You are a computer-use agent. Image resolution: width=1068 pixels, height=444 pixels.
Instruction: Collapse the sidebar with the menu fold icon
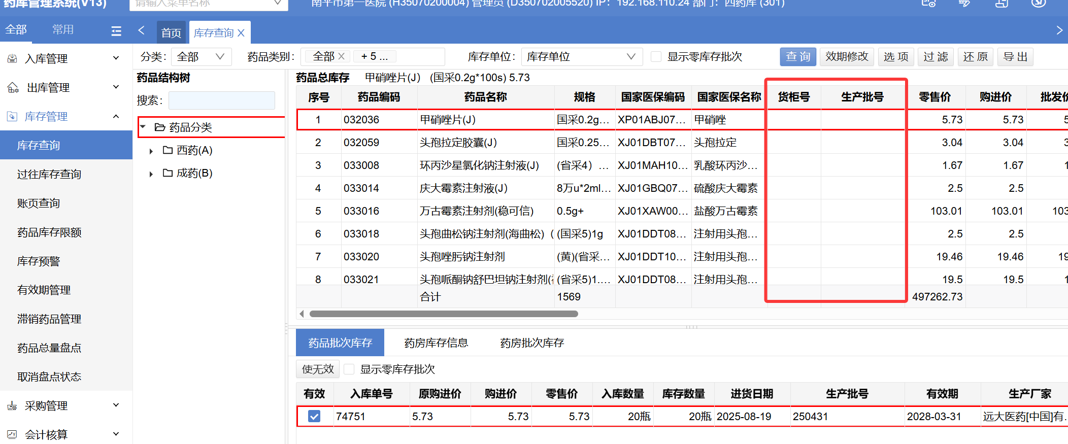click(x=116, y=31)
